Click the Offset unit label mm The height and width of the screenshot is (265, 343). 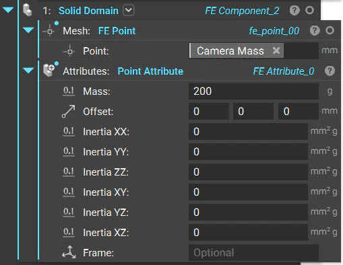coord(330,111)
